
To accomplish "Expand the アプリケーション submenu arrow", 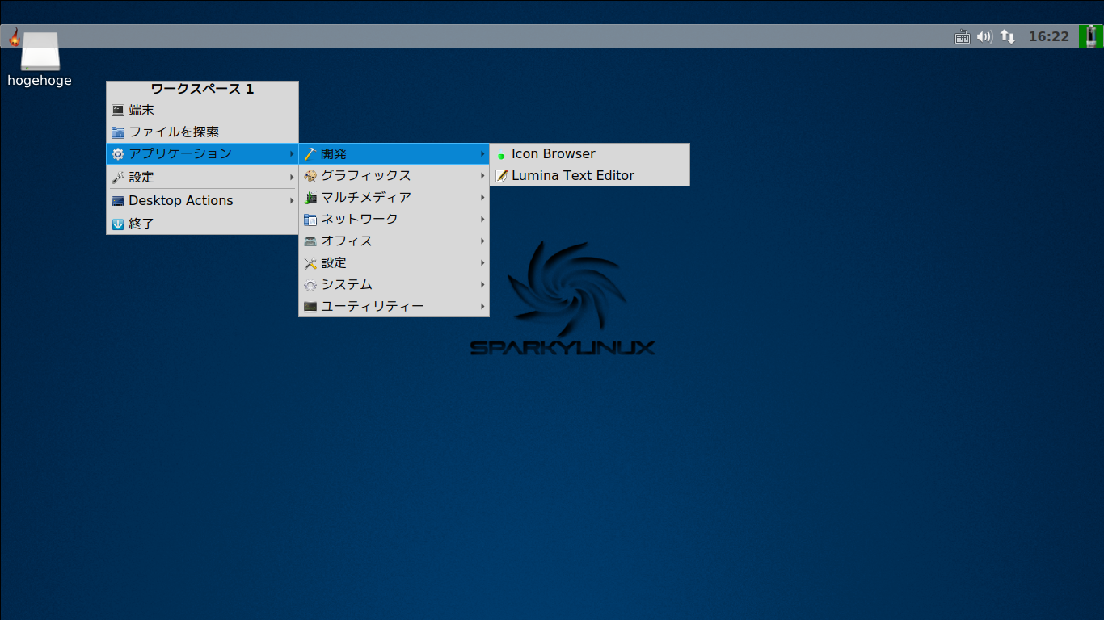I will [292, 153].
